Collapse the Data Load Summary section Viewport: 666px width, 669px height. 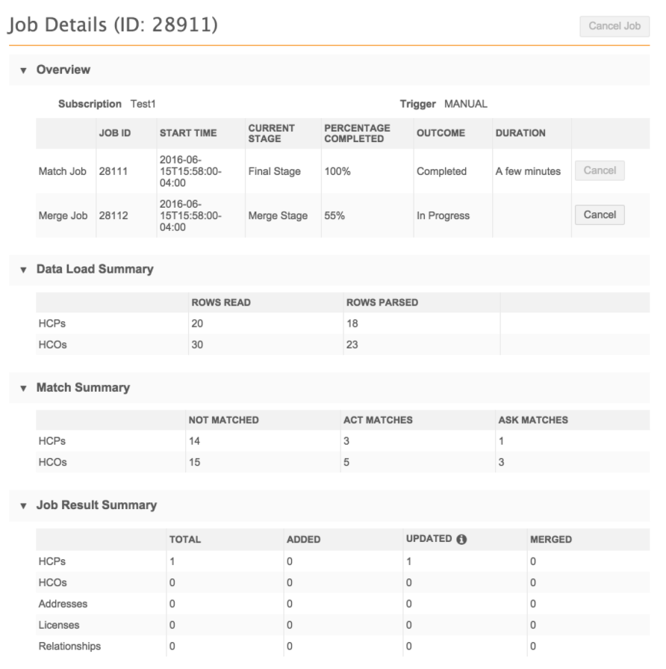pos(24,270)
